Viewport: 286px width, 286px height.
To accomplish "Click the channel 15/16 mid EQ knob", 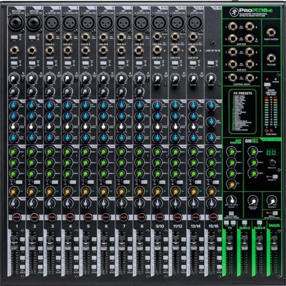I will pos(211,121).
